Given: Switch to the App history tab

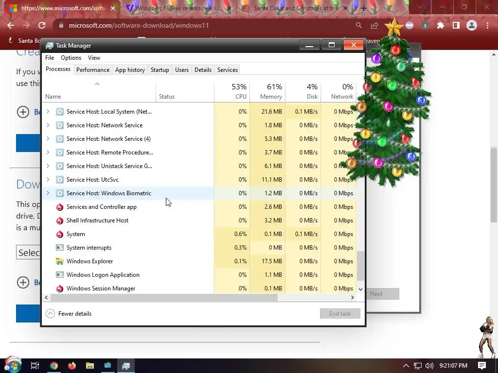Looking at the screenshot, I should click(130, 70).
